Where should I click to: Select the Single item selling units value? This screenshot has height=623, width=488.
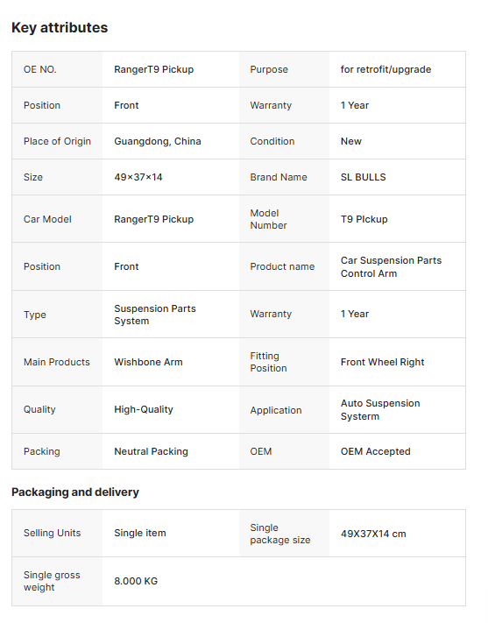140,534
